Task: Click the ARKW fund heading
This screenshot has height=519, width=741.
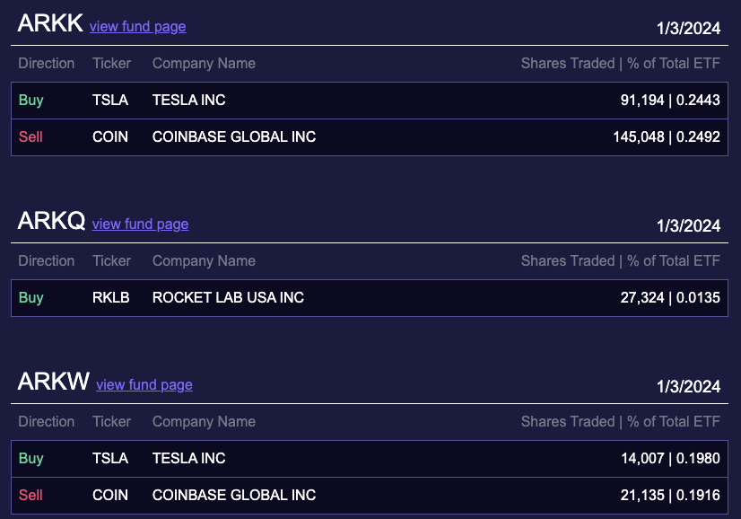Action: 53,383
